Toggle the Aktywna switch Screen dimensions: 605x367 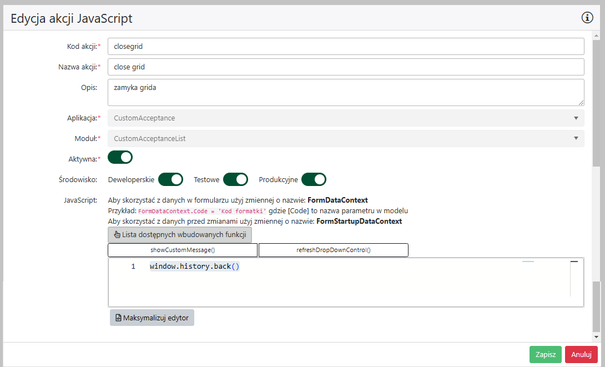[120, 158]
